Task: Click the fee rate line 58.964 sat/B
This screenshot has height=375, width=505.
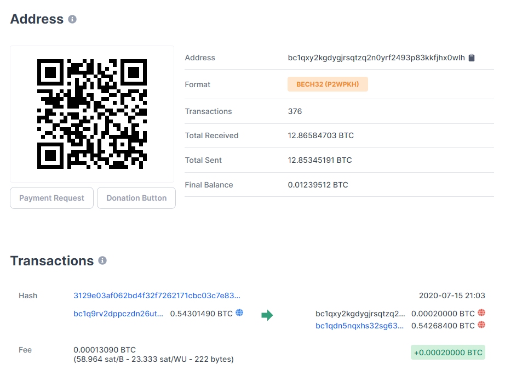Action: click(x=153, y=359)
